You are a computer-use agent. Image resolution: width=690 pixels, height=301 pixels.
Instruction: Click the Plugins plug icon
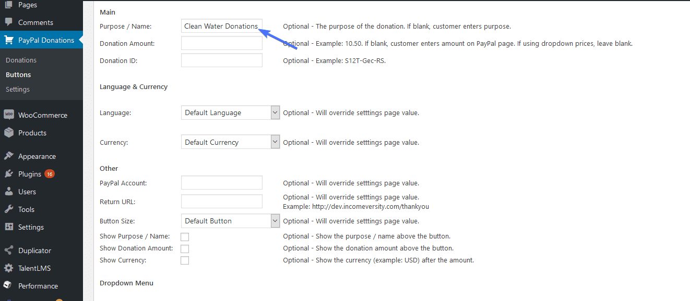pos(9,174)
